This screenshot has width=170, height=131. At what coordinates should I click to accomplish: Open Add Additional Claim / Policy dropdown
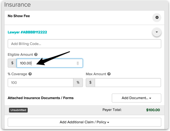pos(84,122)
